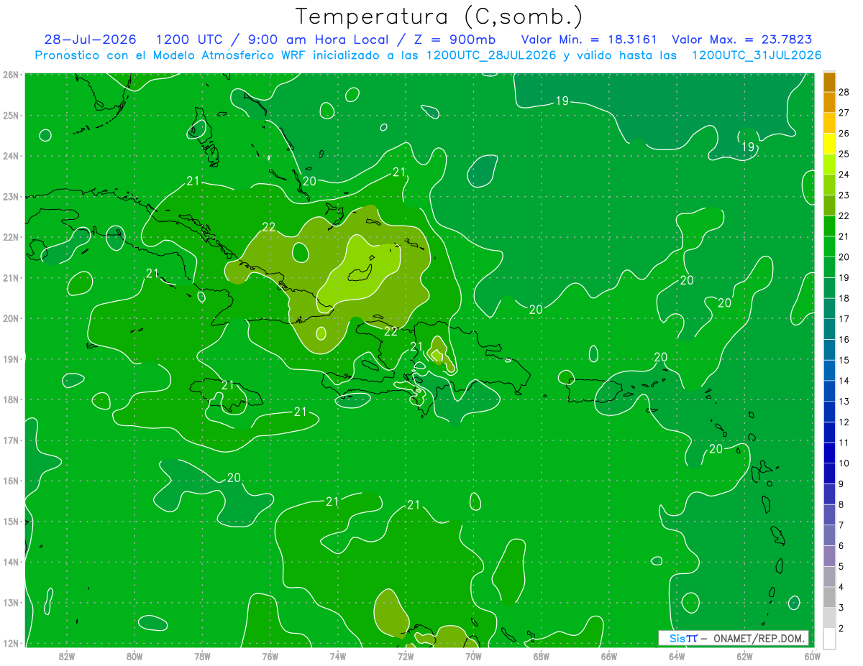Click the 'Pronóstico con el Modelo Atmósferico WRF' line
The width and height of the screenshot is (863, 666).
429,55
